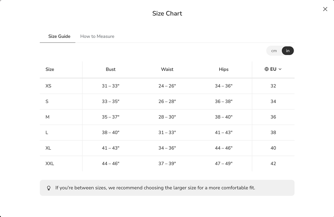Image resolution: width=334 pixels, height=217 pixels.
Task: Click M hips value 38 – 40"
Action: [x=224, y=117]
